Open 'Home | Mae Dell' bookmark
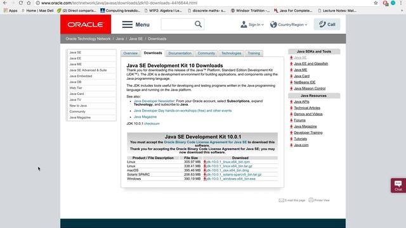The width and height of the screenshot is (406, 228). 37,11
